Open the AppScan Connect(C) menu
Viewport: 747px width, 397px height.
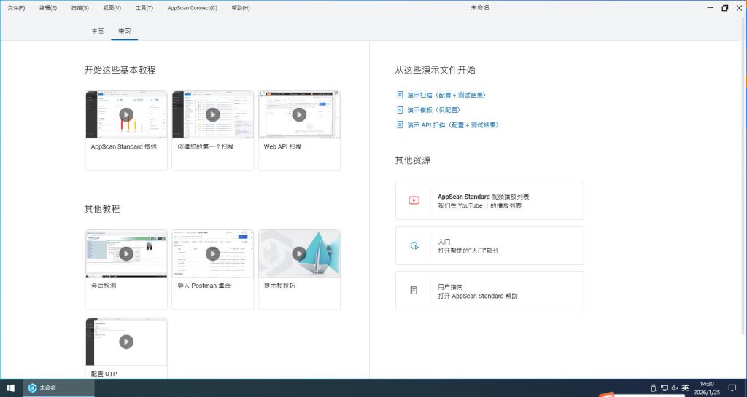(192, 8)
